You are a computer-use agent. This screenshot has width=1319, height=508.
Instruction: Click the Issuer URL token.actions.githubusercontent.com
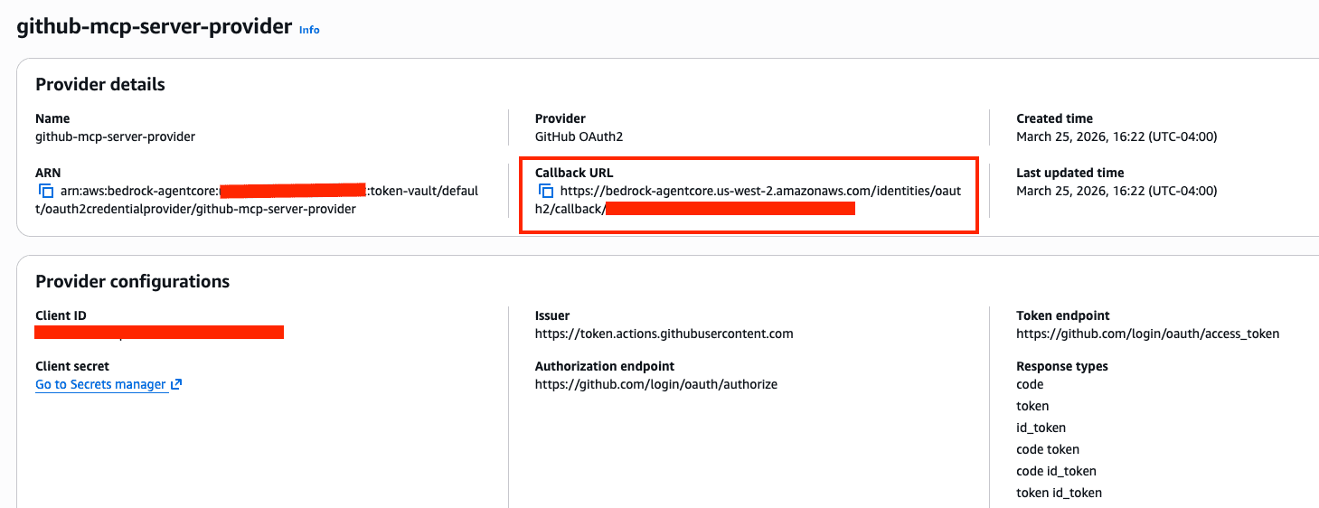664,334
